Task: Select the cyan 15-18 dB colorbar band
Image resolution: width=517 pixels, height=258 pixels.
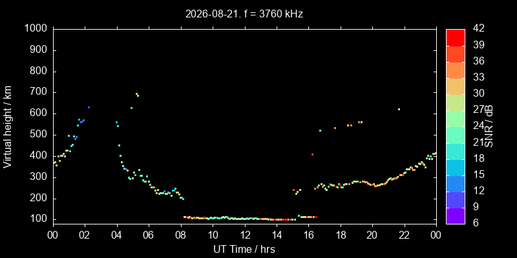Action: point(456,167)
